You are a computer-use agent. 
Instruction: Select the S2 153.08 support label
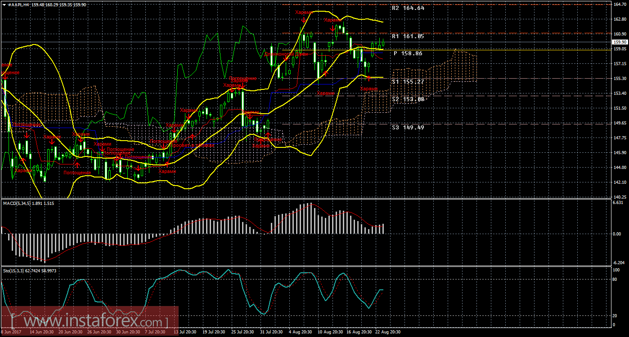[x=408, y=99]
